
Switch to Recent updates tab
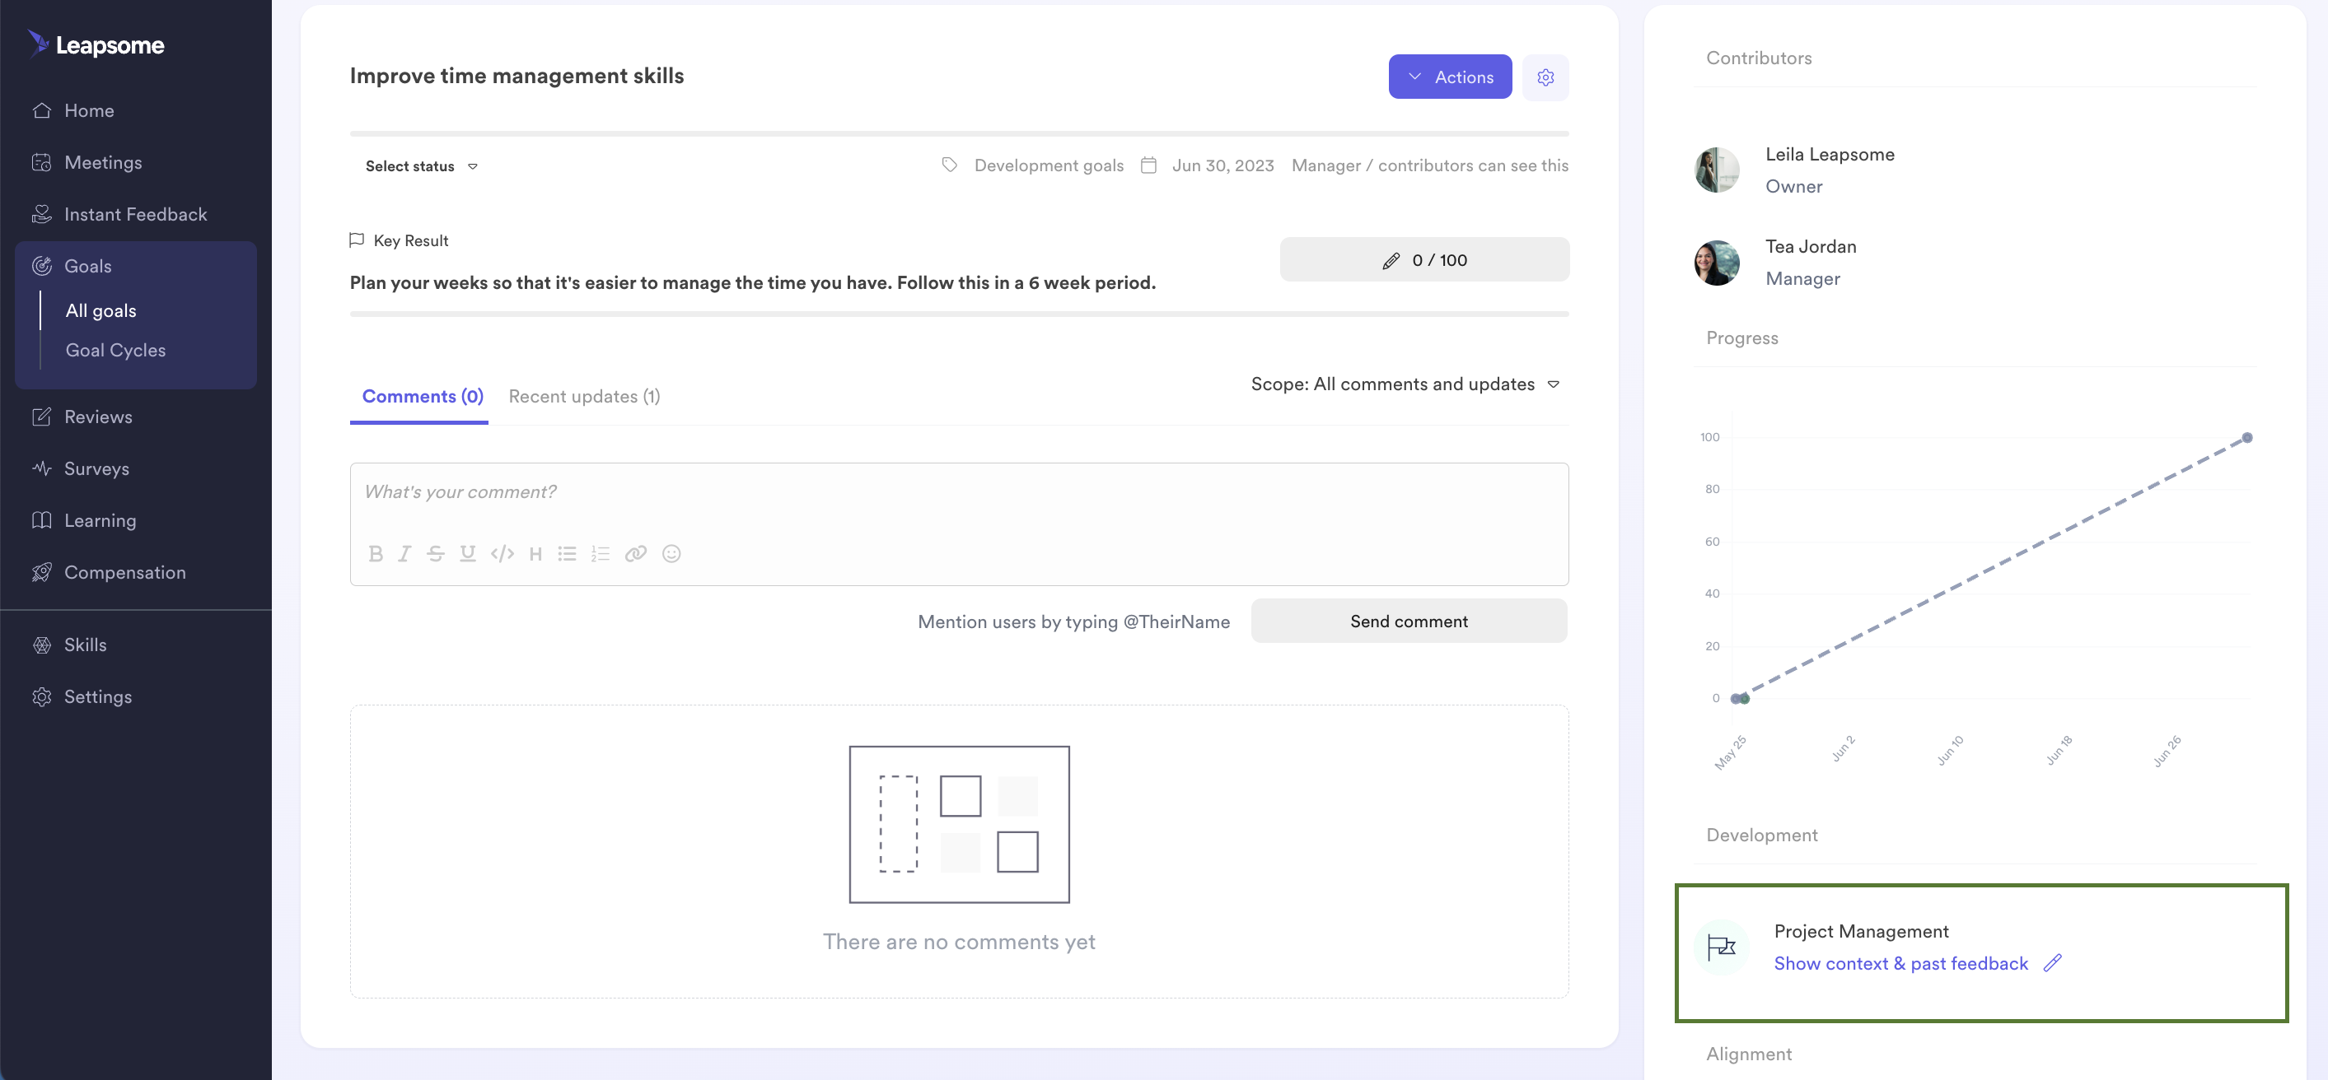[x=584, y=397]
